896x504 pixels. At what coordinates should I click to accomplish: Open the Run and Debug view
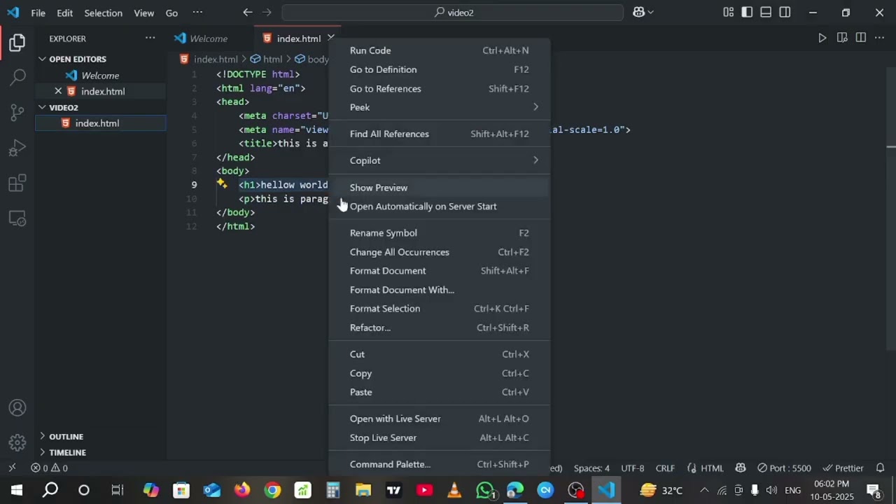click(17, 148)
